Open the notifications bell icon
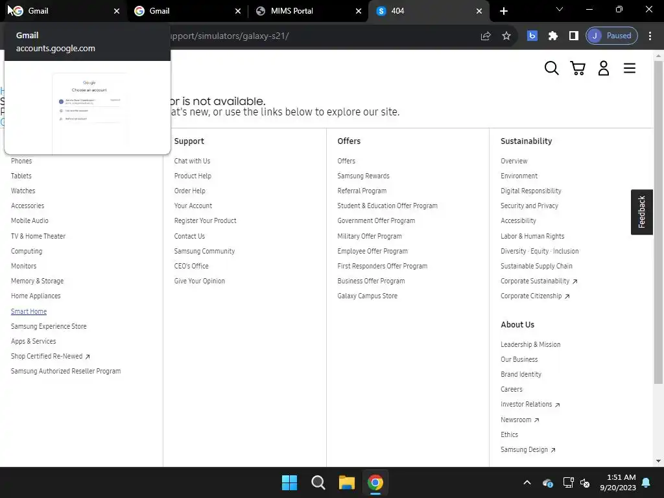Screen dimensions: 664x498 click(646, 482)
